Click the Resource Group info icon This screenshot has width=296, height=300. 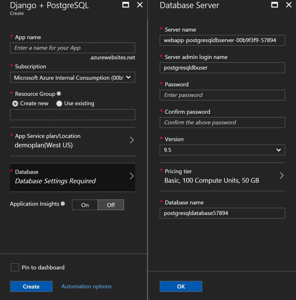[x=59, y=94]
